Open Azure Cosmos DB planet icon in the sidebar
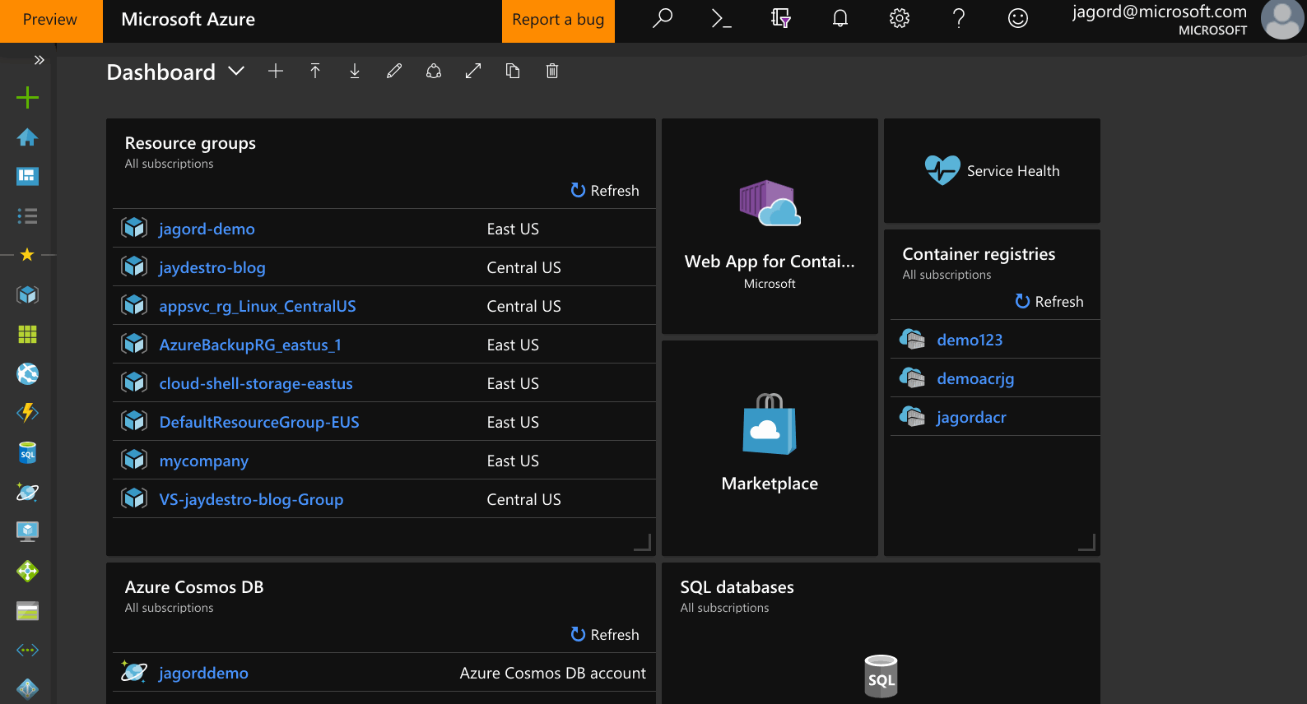The height and width of the screenshot is (704, 1307). pyautogui.click(x=27, y=492)
